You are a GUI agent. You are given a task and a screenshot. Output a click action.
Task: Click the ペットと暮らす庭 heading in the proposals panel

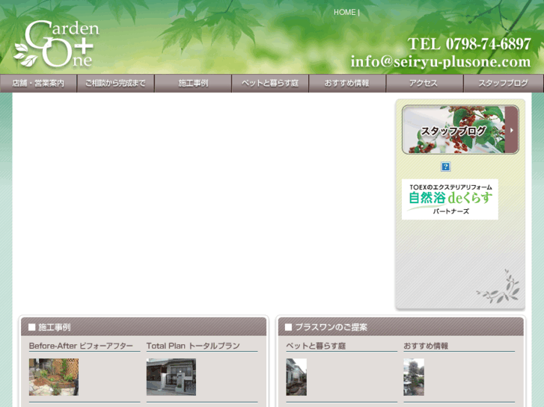[316, 346]
